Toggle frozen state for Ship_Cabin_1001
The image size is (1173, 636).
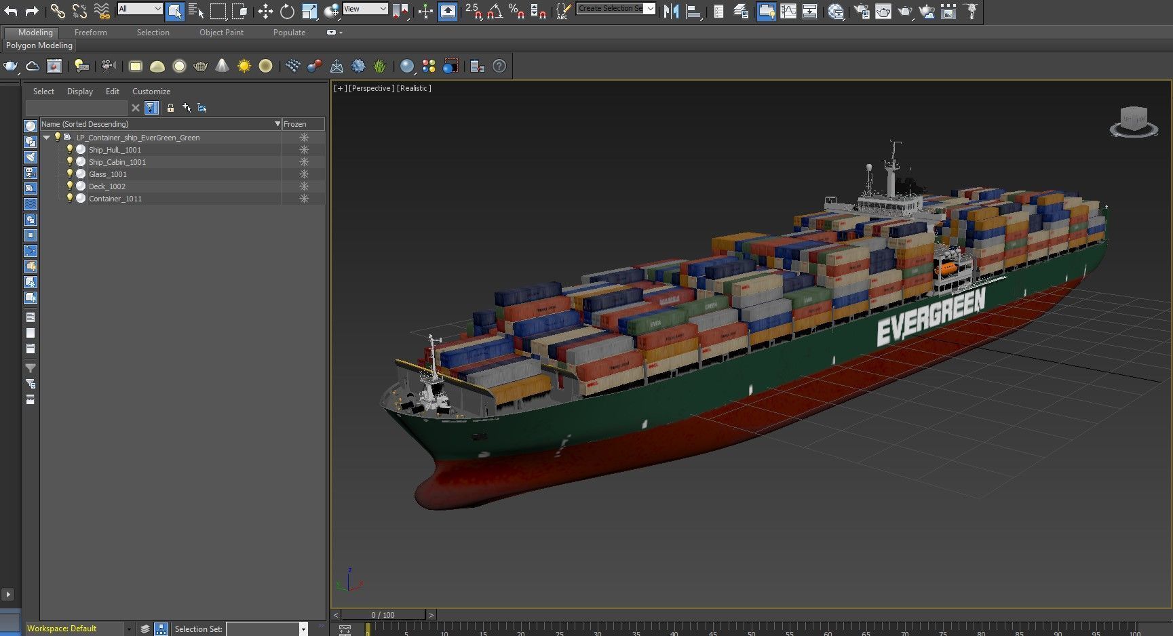coord(304,162)
